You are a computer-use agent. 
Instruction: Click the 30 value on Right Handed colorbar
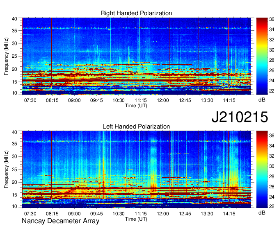[272, 50]
